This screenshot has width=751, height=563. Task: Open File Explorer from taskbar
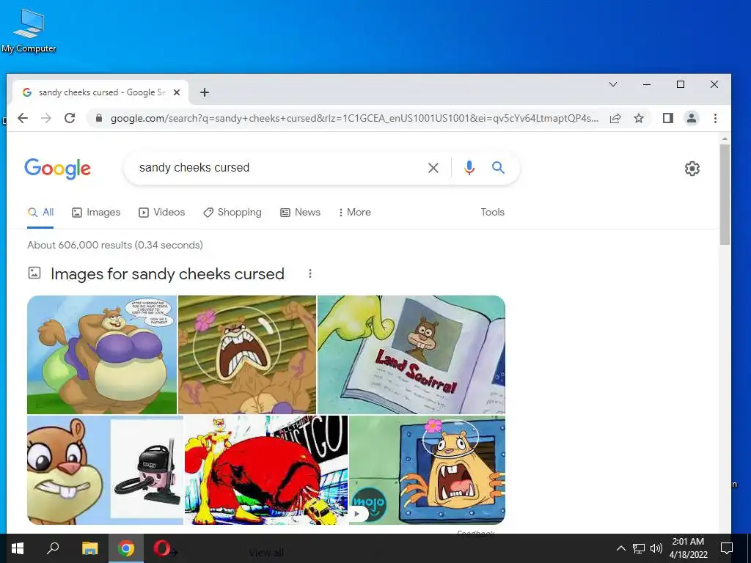pos(89,548)
